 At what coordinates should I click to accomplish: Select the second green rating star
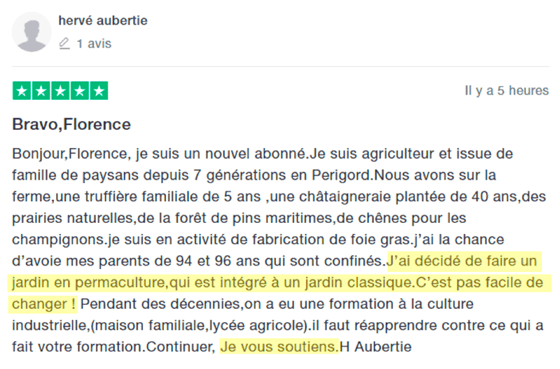(x=41, y=91)
